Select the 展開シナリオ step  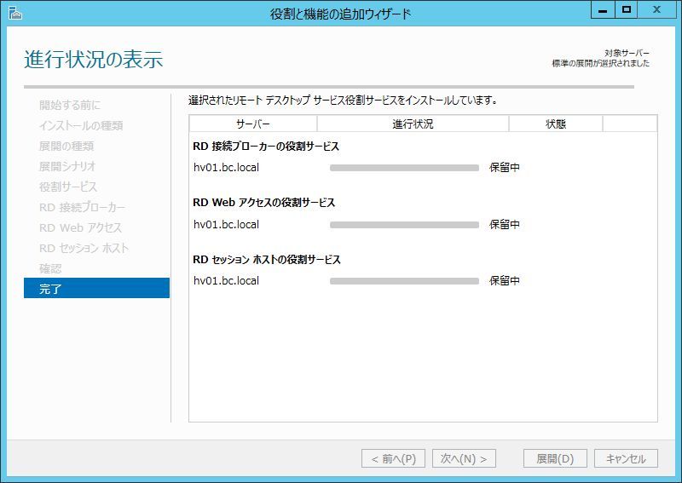[x=67, y=166]
